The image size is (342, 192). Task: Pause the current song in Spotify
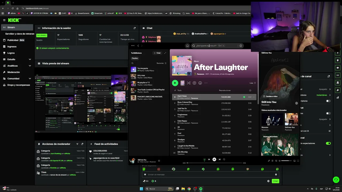click(214, 159)
